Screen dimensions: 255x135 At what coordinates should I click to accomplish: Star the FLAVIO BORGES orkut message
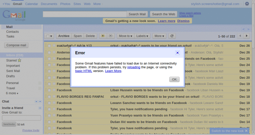coord(54,97)
